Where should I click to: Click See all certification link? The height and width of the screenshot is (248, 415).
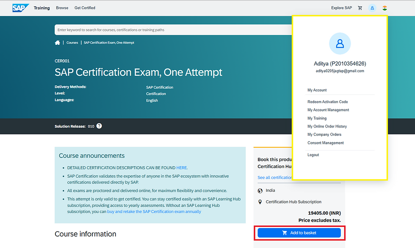coord(275,178)
